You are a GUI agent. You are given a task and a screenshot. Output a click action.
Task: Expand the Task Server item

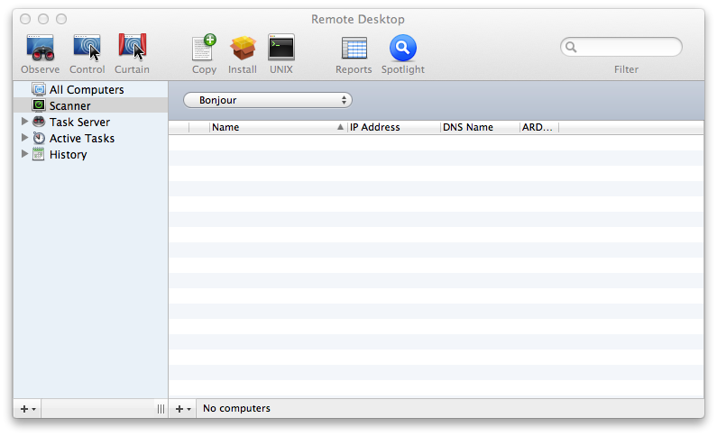(x=24, y=122)
